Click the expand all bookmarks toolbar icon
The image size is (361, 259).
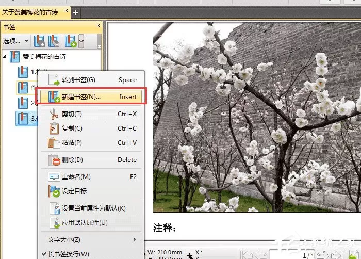point(39,41)
